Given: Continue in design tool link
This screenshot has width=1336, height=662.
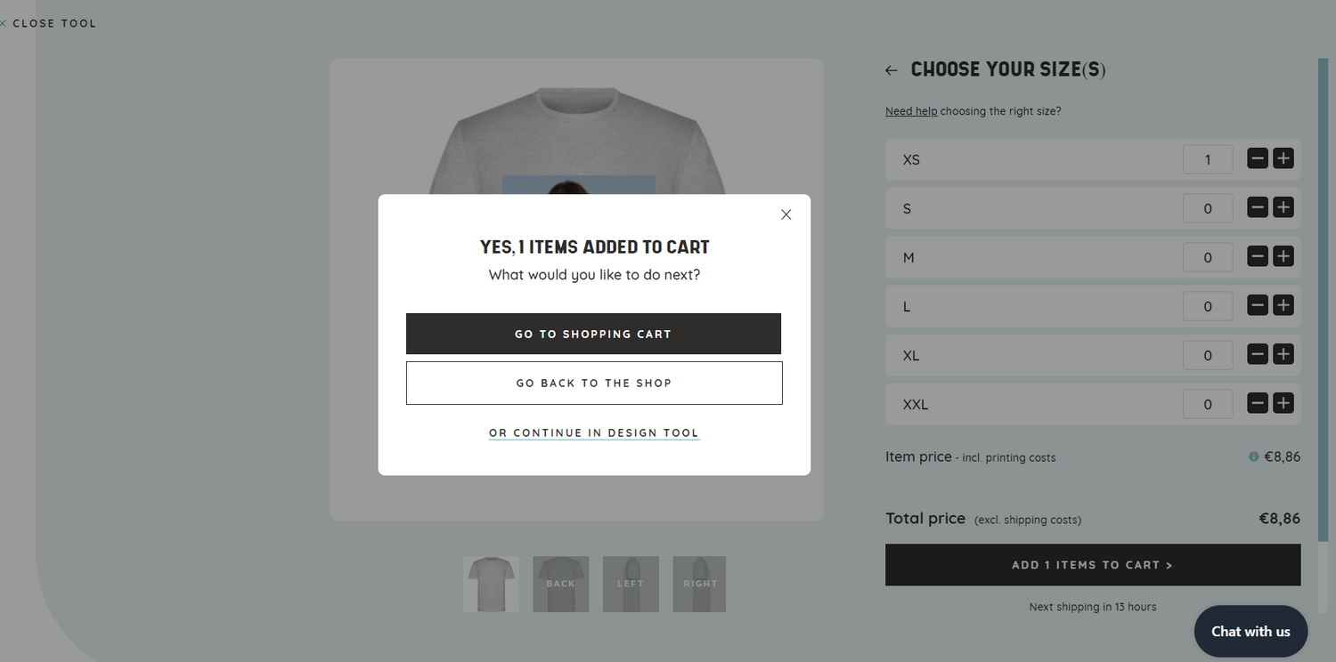Looking at the screenshot, I should pos(593,433).
